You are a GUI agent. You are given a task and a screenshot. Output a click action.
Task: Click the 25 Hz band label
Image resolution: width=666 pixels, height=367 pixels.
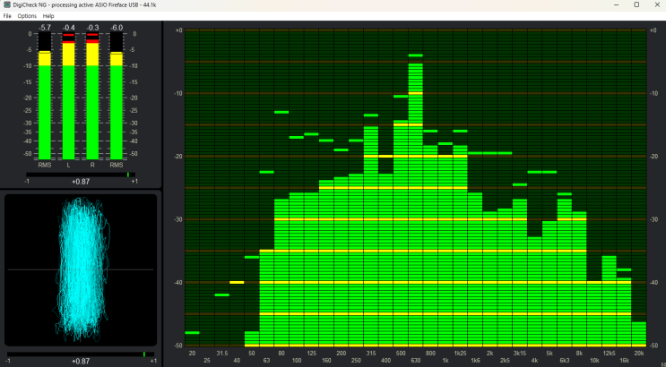(x=207, y=361)
